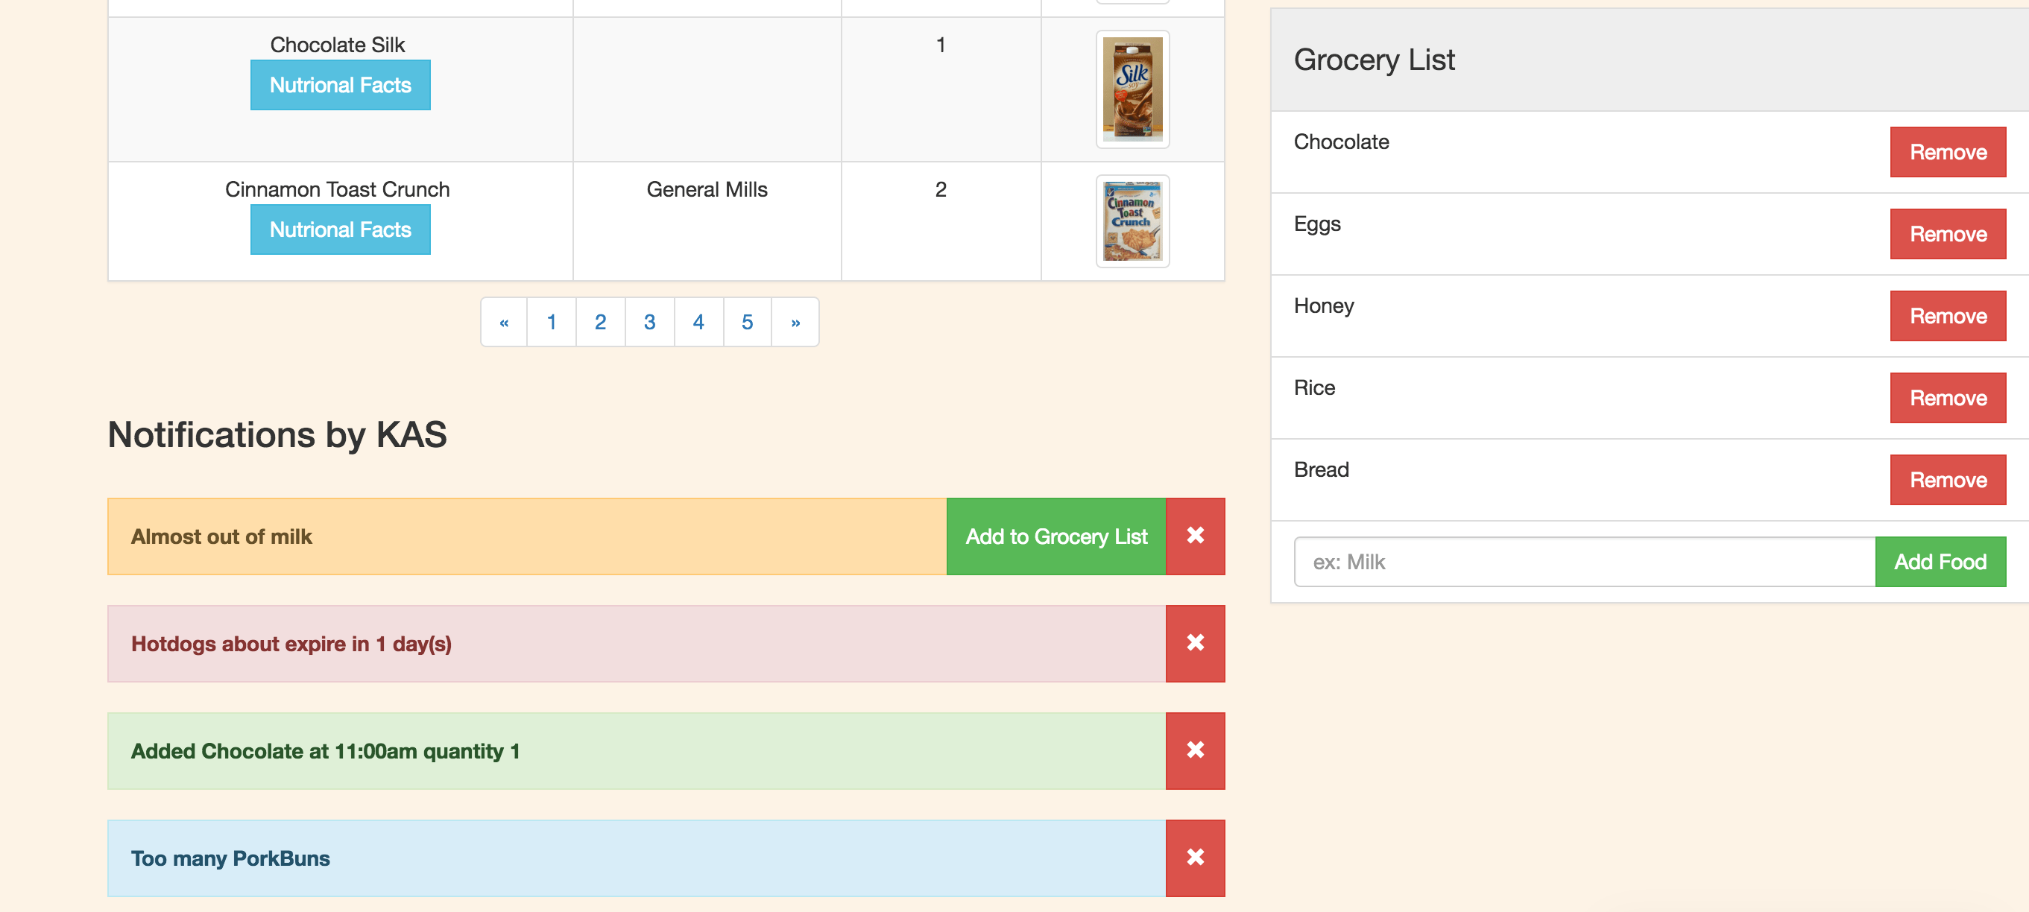Remove Rice from the Grocery List
2029x912 pixels.
[1947, 397]
